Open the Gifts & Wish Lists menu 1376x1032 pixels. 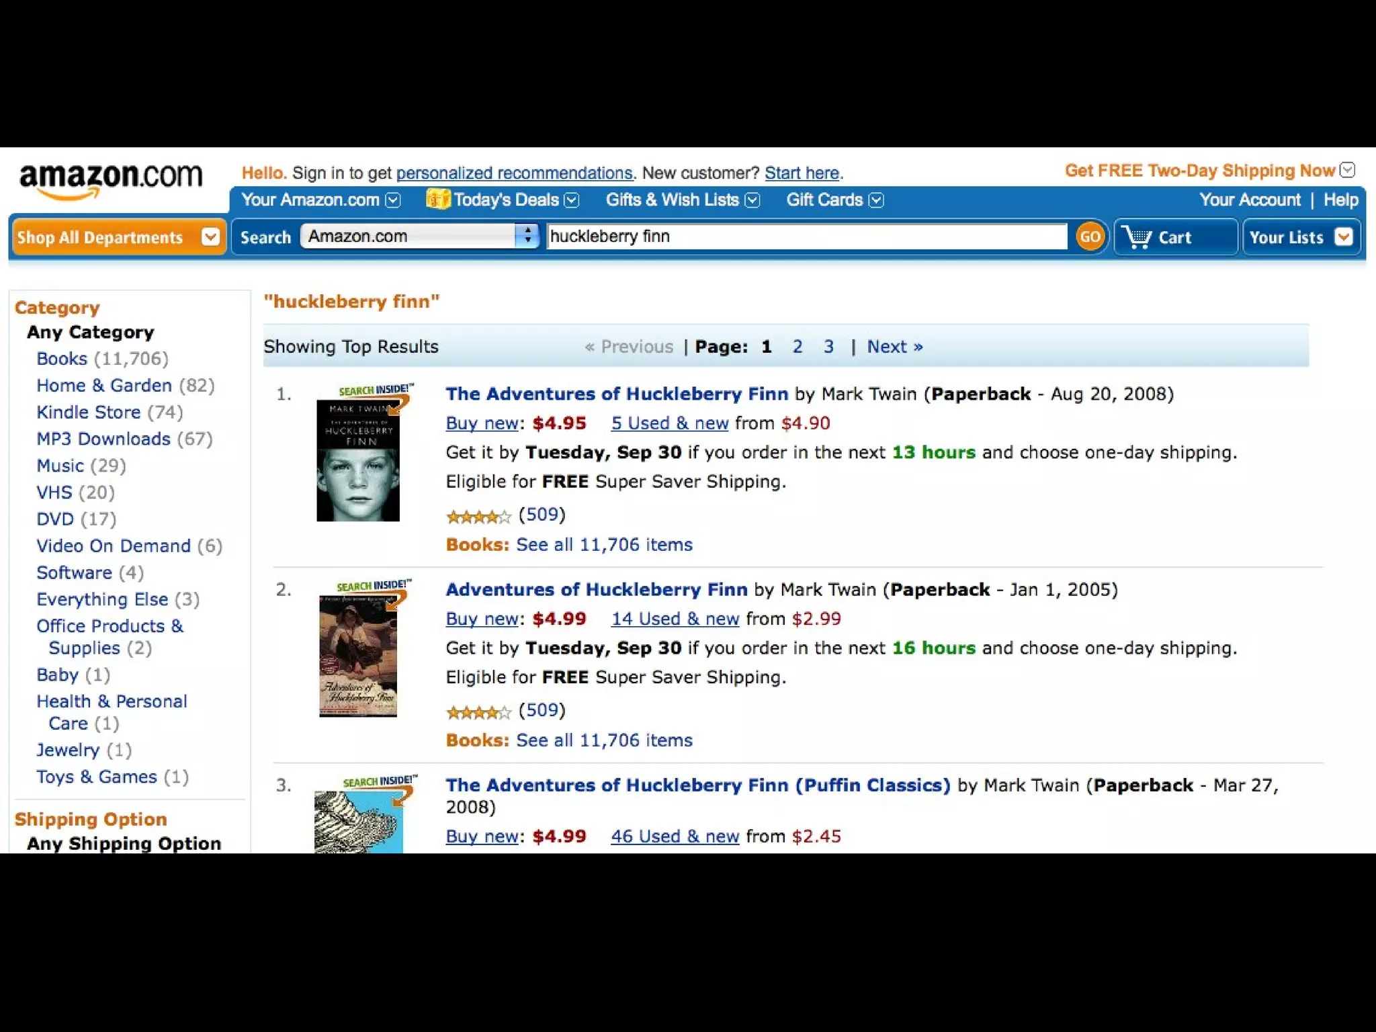point(683,200)
